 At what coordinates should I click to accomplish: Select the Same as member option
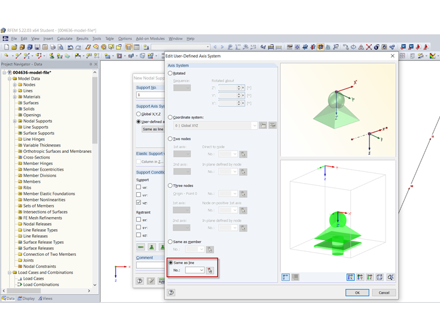(x=170, y=241)
